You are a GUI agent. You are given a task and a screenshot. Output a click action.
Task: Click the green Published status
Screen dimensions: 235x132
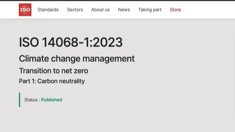(52, 100)
